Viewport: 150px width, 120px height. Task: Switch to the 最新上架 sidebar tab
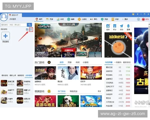[13, 75]
